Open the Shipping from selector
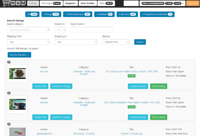200x136 pixels. coord(28,42)
